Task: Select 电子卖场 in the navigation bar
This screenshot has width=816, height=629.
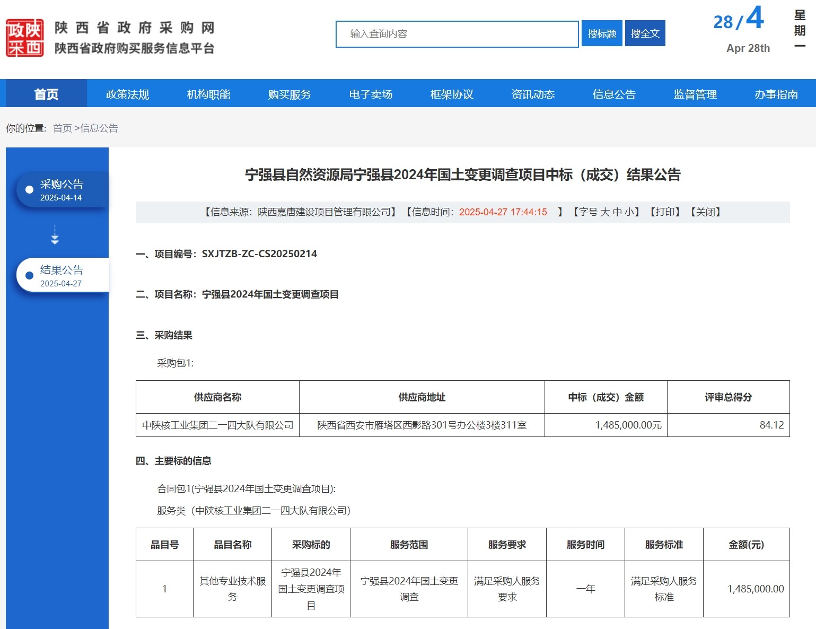Action: pyautogui.click(x=371, y=94)
